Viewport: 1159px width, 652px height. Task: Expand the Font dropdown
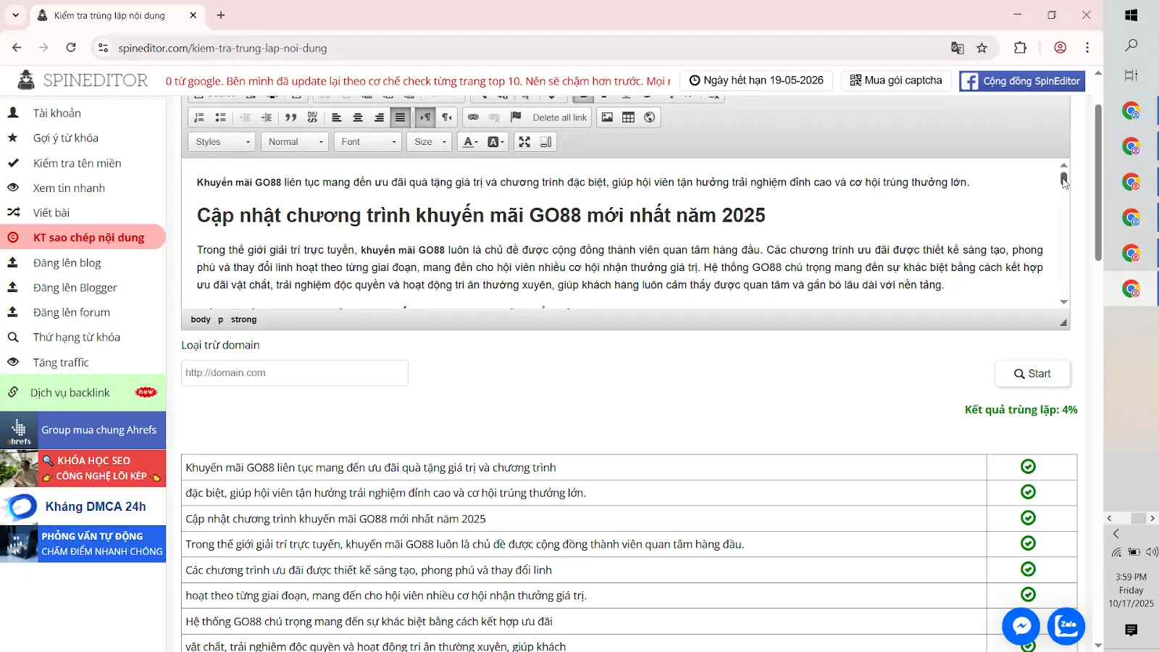368,142
